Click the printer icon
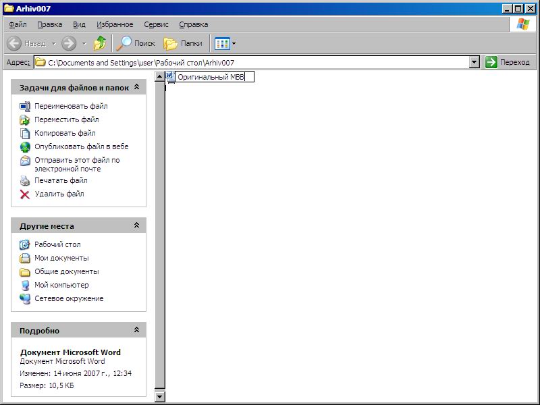Viewport: 540px width, 405px height. (25, 181)
